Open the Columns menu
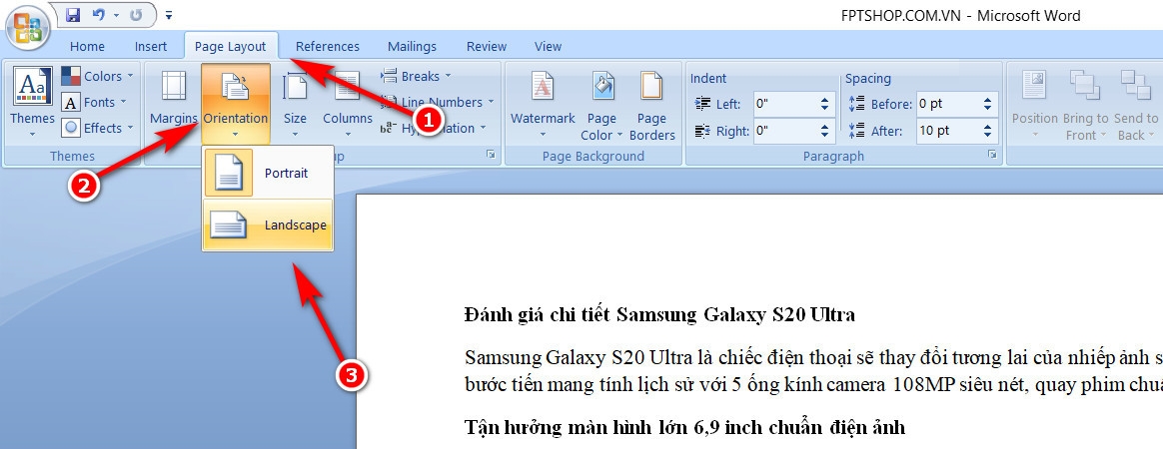Screen dimensions: 1163x449 [x=347, y=102]
